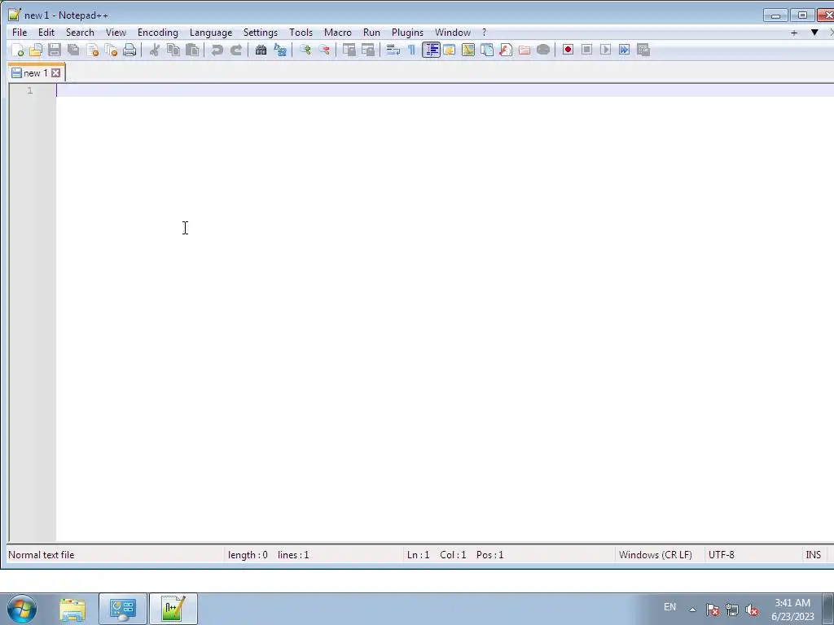This screenshot has width=834, height=625.
Task: Open the Document Map icon
Action: [468, 50]
